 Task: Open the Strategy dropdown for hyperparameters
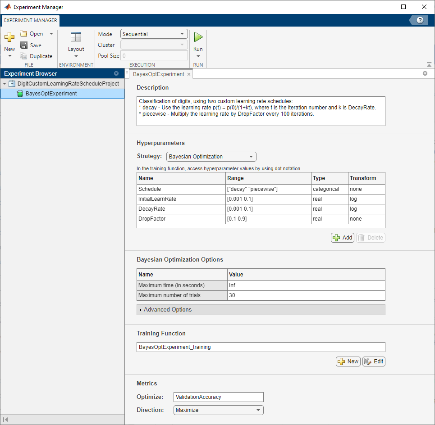(x=211, y=157)
